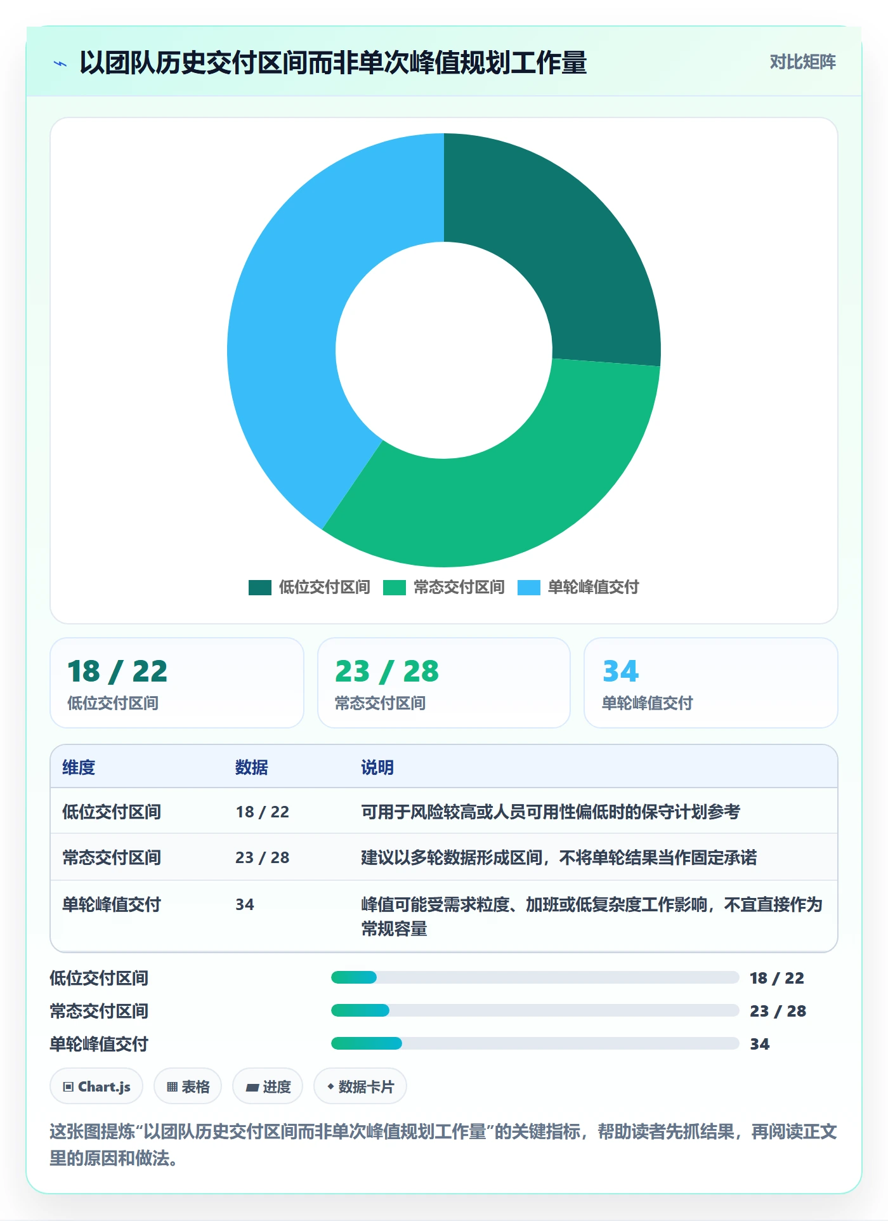The width and height of the screenshot is (888, 1221).
Task: Click the 常态交付区间 progress bar
Action: [x=535, y=1010]
